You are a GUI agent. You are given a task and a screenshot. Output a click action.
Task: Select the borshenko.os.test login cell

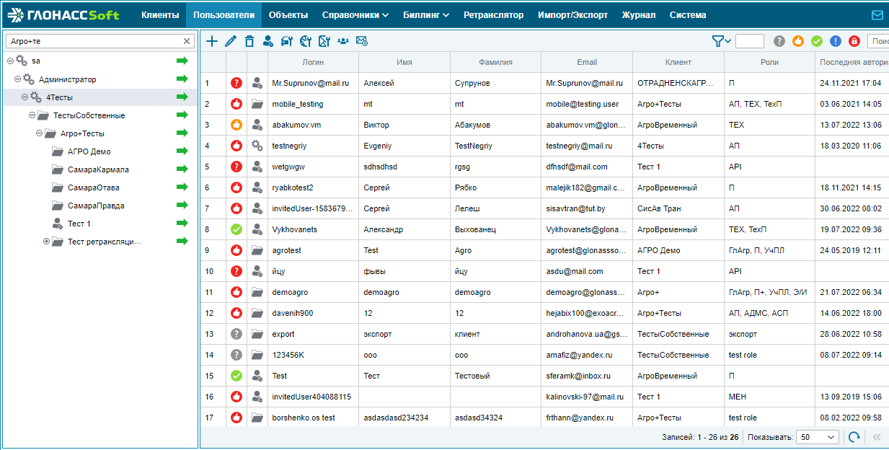pyautogui.click(x=313, y=418)
